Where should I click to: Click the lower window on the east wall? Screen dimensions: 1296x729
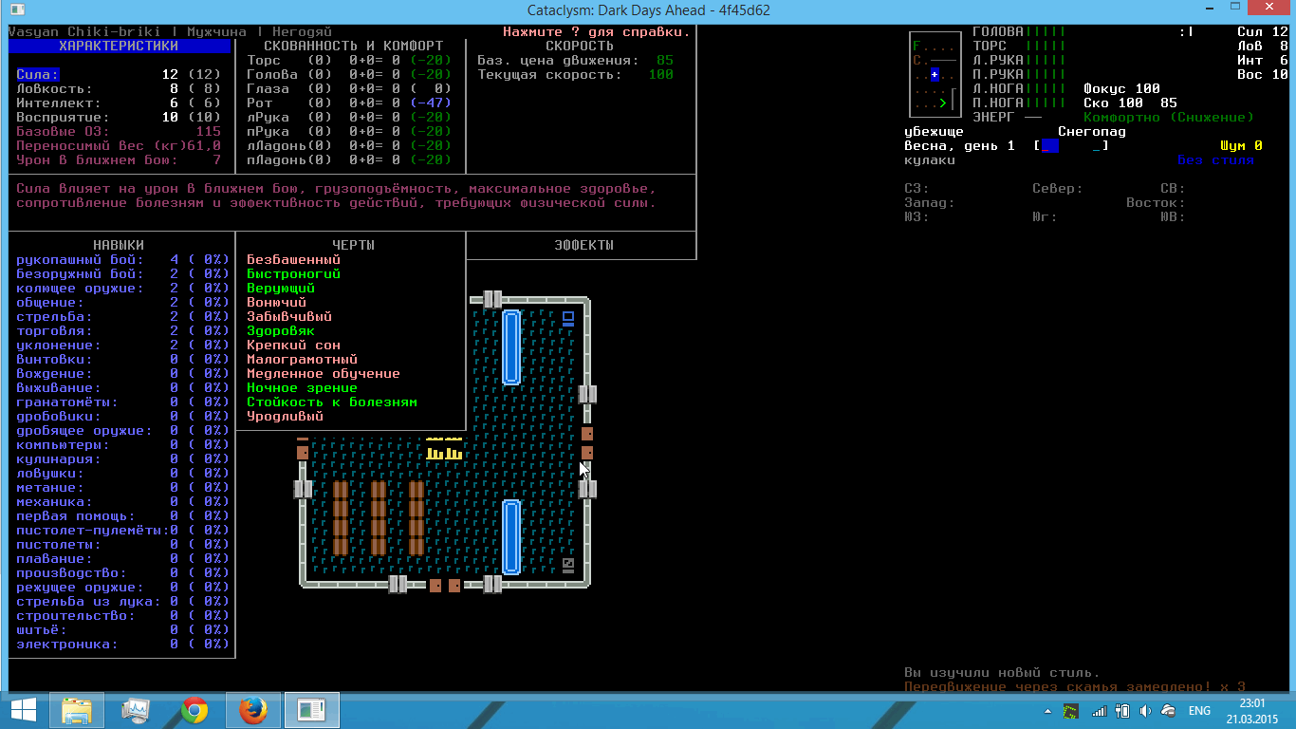[587, 490]
